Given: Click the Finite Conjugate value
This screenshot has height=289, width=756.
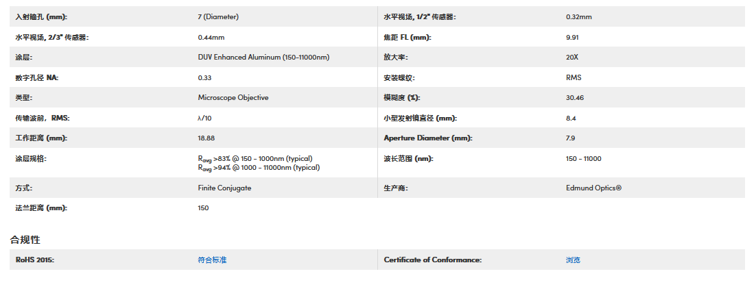Looking at the screenshot, I should point(224,188).
